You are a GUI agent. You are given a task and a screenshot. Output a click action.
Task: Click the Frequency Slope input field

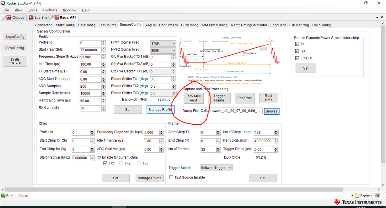click(x=91, y=57)
